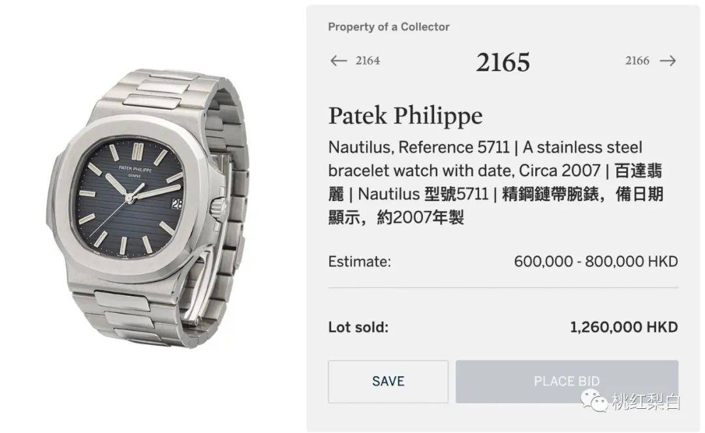Click the WeChat logo watermark icon
The width and height of the screenshot is (705, 433).
pyautogui.click(x=594, y=400)
